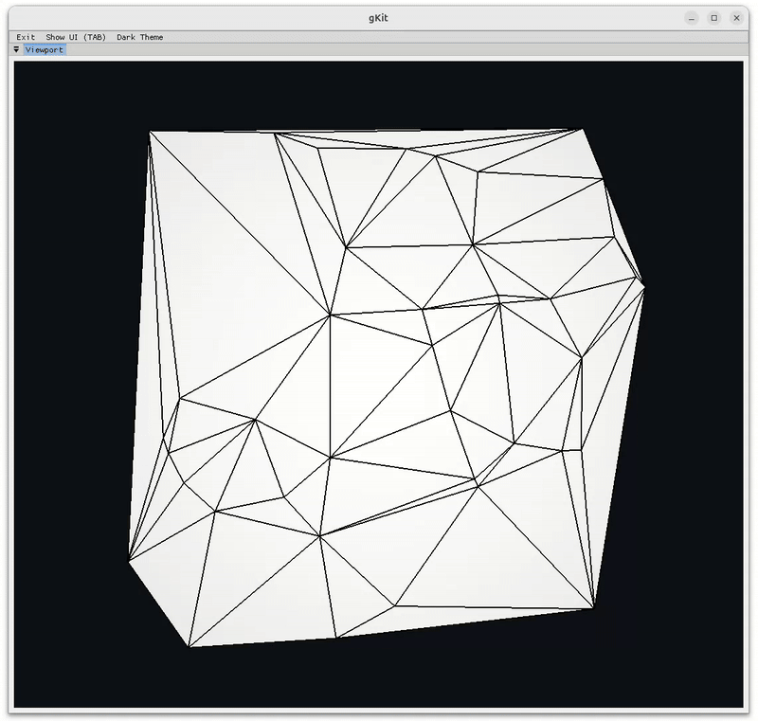Close the gKit window
The width and height of the screenshot is (758, 721).
[x=736, y=18]
